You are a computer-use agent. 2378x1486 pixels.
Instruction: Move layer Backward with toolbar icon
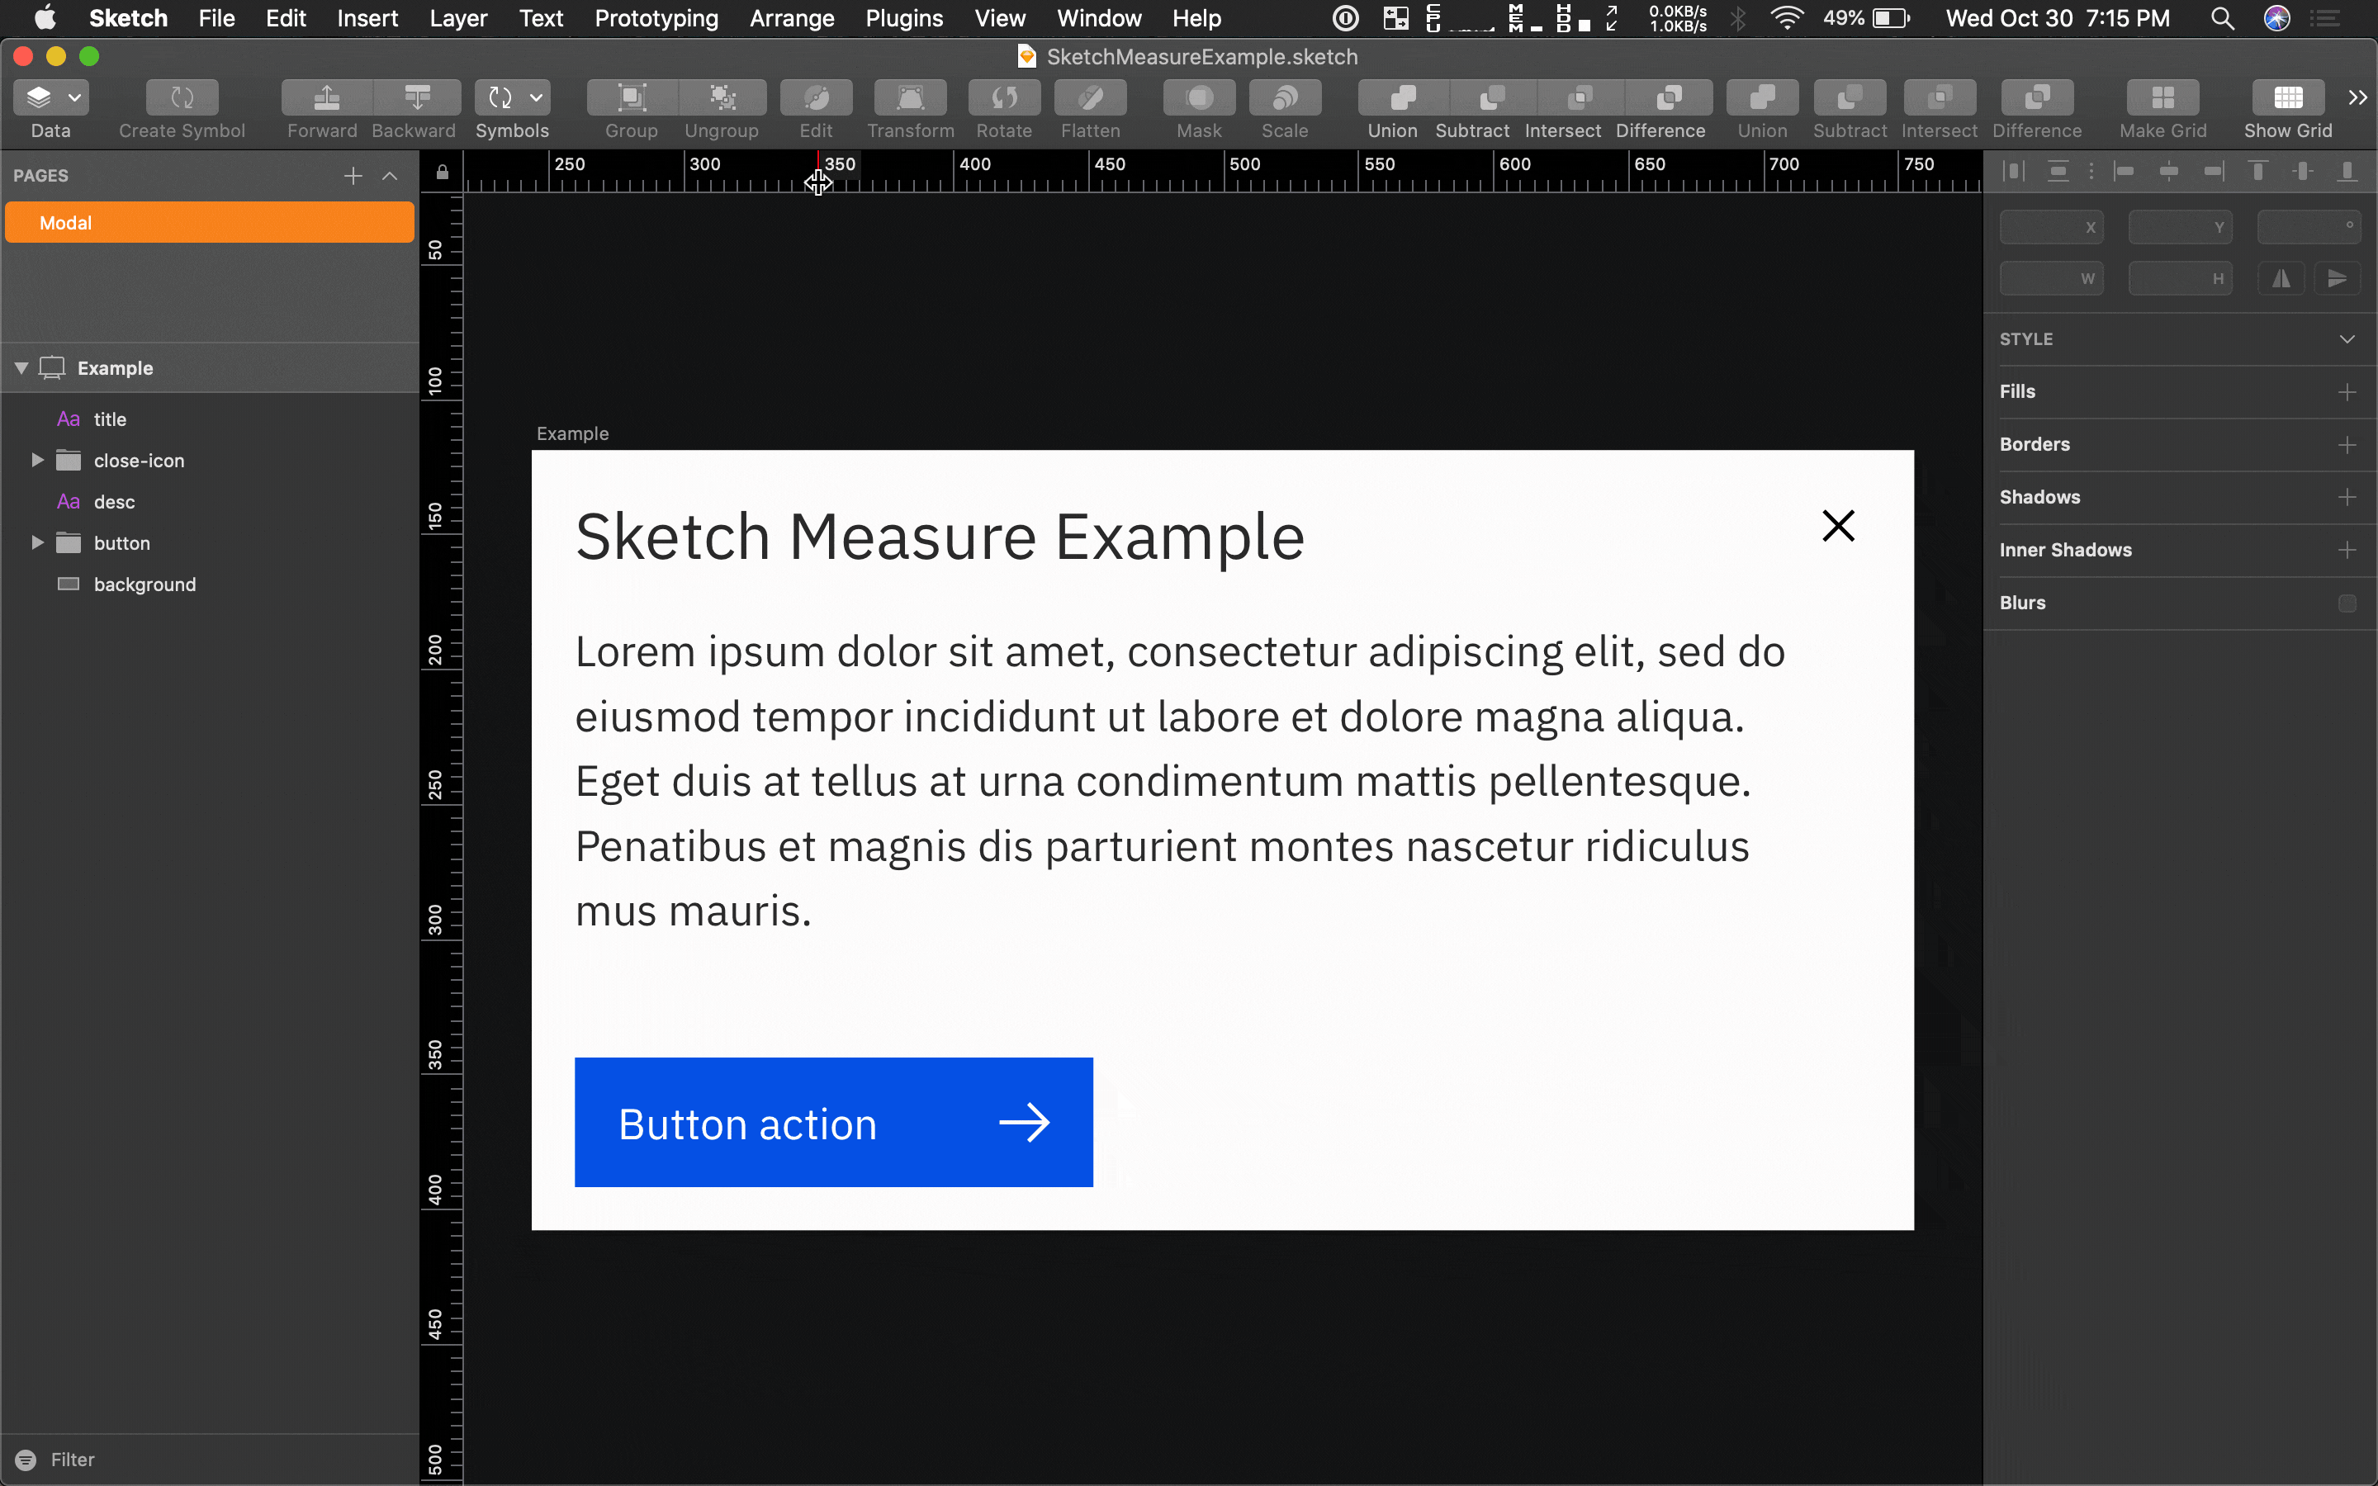[417, 97]
